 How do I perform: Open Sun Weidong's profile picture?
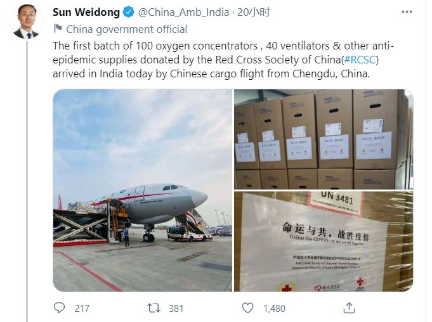(x=27, y=21)
